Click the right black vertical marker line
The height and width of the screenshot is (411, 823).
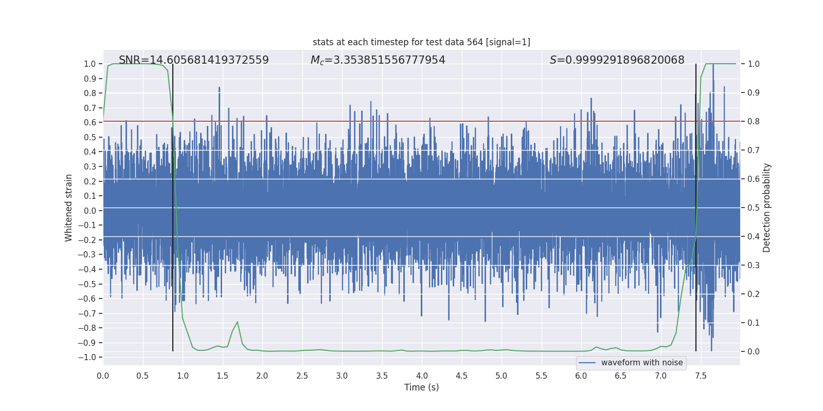[x=696, y=208]
